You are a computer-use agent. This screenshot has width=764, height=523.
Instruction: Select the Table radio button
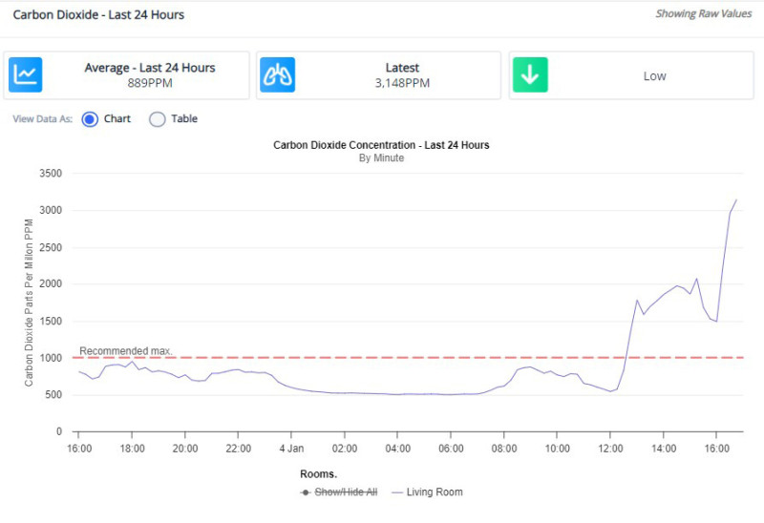pos(157,118)
